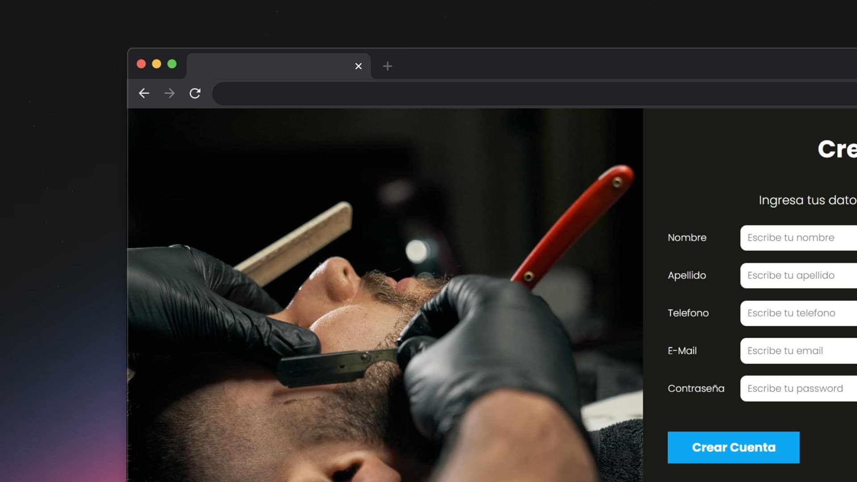Click the barber shaving photo
857x482 pixels.
click(385, 295)
